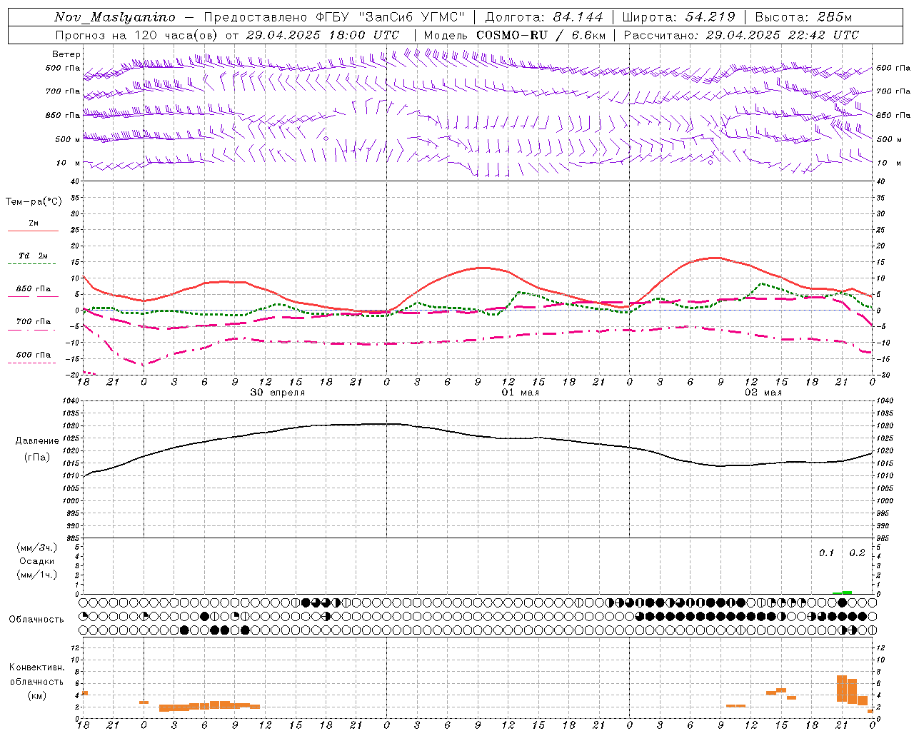Click the "10 м" wind level label on left
Screen dimensions: 914x731
(69, 163)
